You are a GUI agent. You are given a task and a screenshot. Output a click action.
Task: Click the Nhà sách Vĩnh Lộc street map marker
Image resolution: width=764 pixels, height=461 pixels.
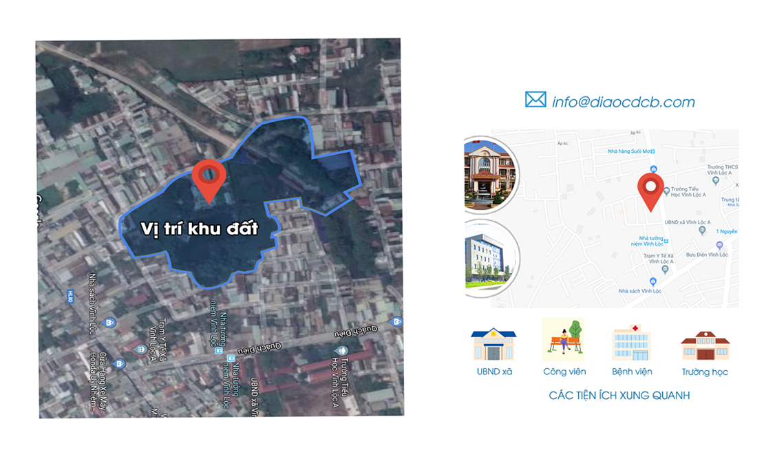(x=653, y=281)
